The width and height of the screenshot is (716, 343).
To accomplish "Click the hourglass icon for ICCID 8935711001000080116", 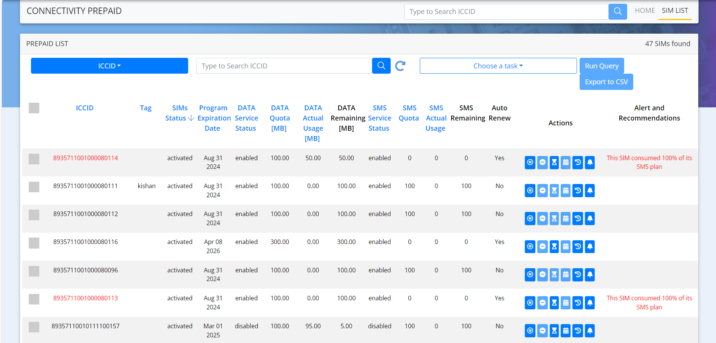I will 554,247.
